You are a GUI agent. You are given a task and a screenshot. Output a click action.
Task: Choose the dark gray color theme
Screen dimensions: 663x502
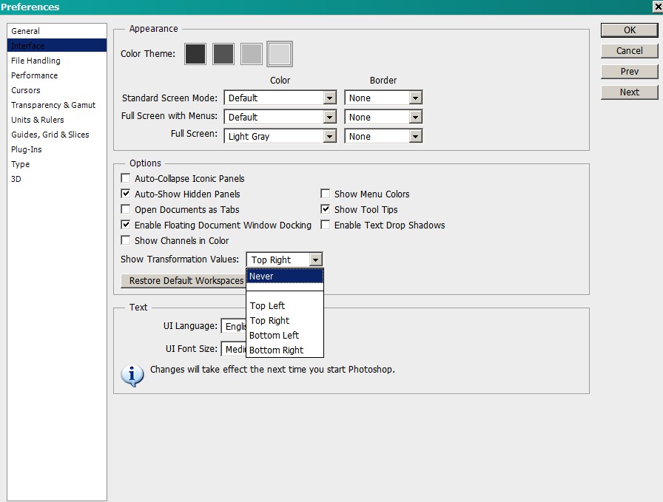(x=223, y=54)
